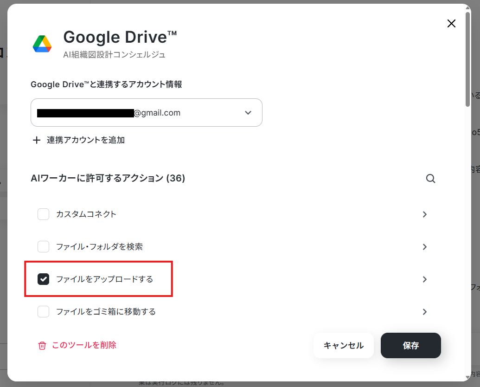
Task: Click the ファイルをゴミ箱に移動する label text
Action: [106, 312]
